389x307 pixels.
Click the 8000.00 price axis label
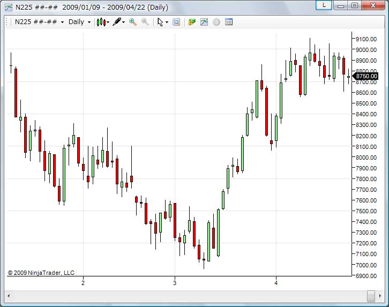[366, 157]
